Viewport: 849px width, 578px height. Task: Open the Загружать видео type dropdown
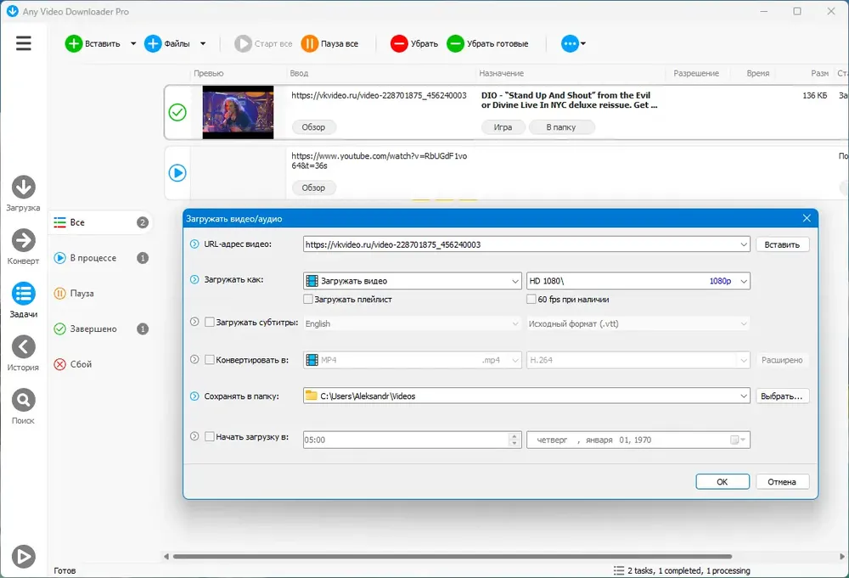412,281
